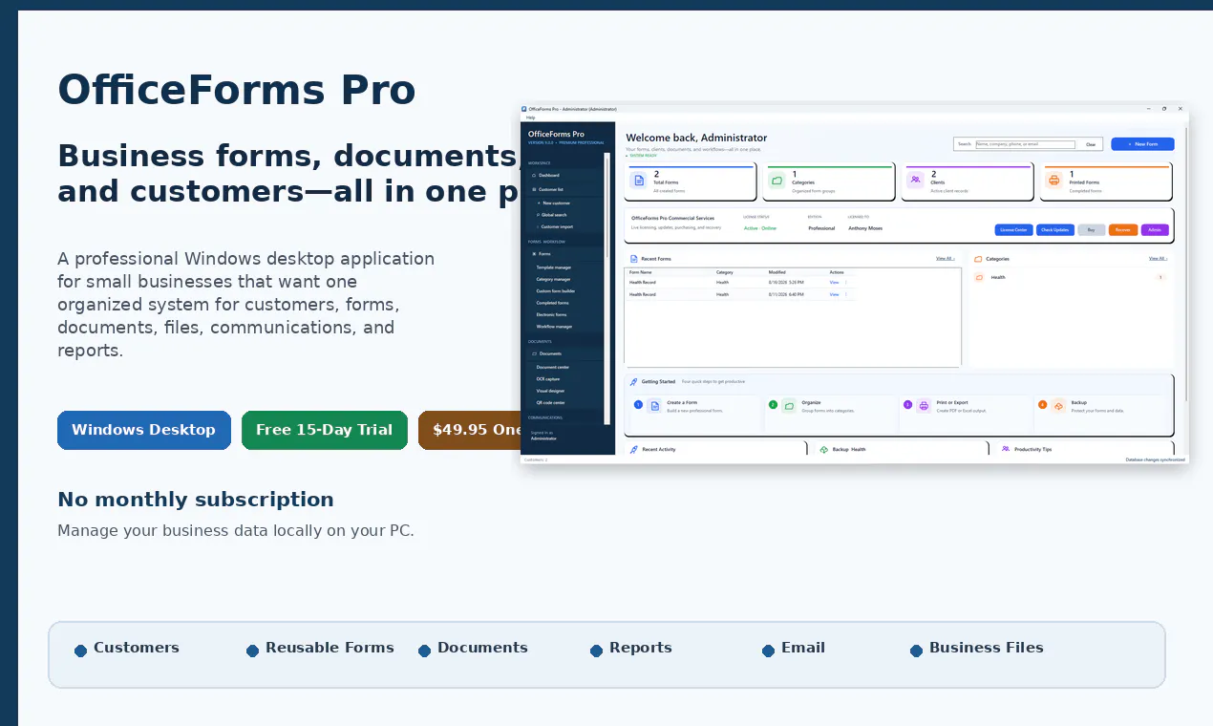The height and width of the screenshot is (726, 1213).
Task: Click the Forms sidebar section icon
Action: click(534, 254)
